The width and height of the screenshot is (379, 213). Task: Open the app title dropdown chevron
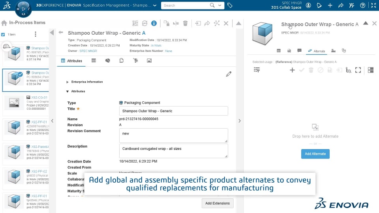(155, 5)
